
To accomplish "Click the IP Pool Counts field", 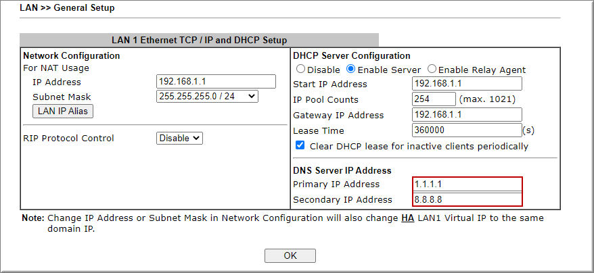I will click(x=433, y=99).
